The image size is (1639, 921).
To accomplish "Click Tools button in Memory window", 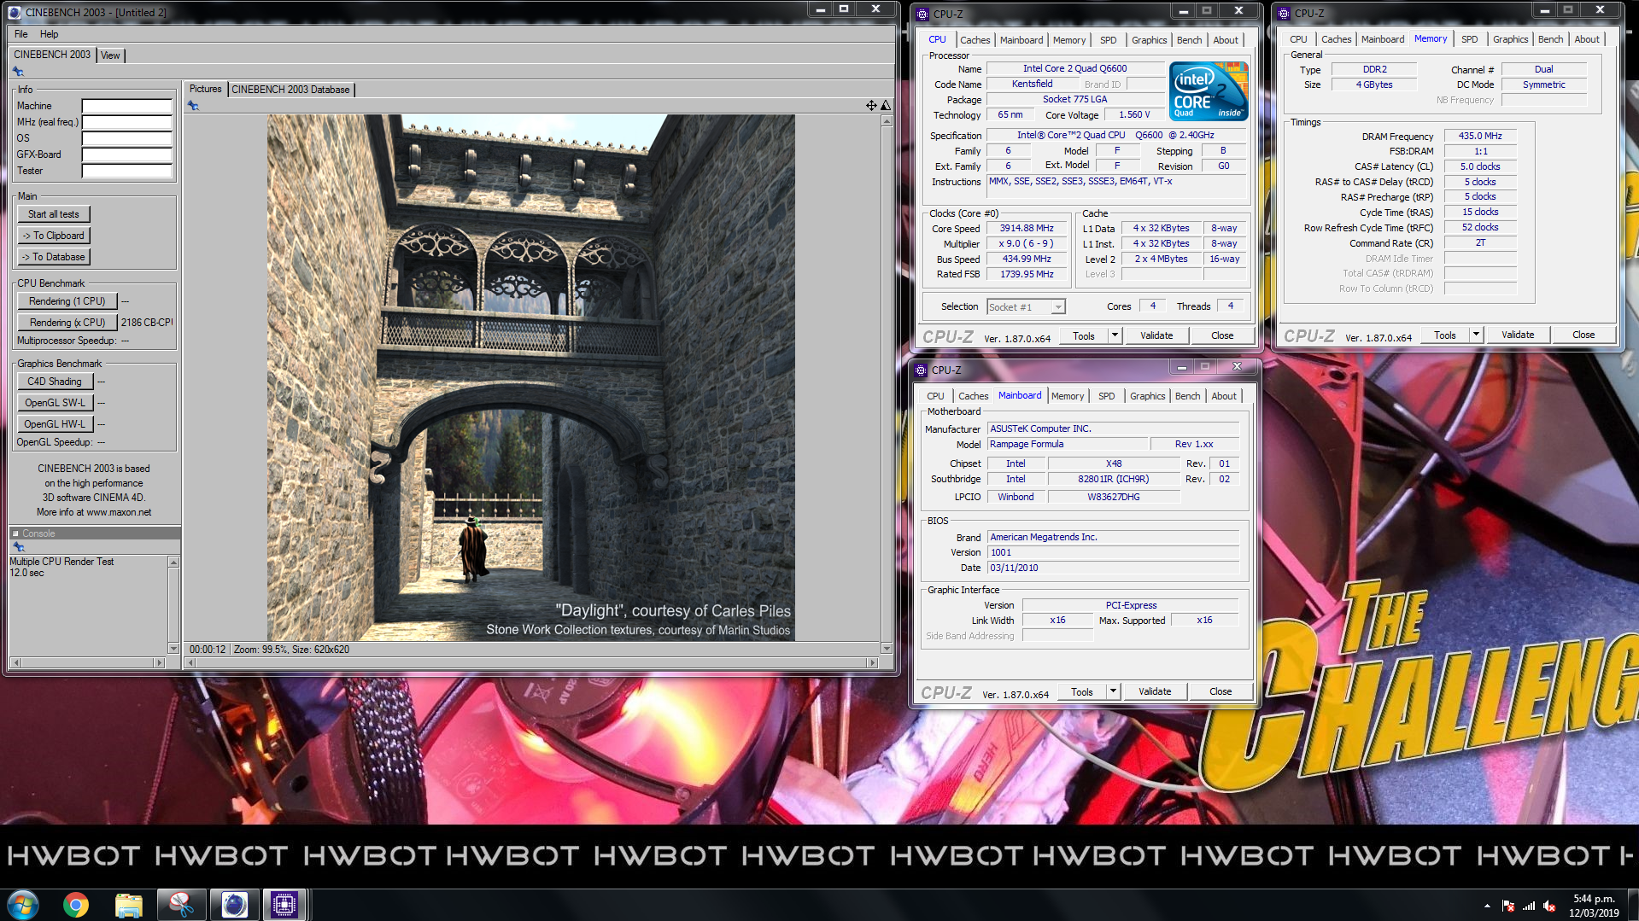I will point(1445,335).
